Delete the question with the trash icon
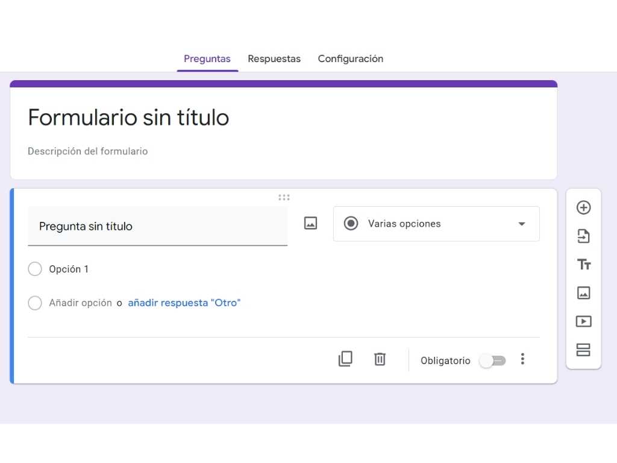Image resolution: width=617 pixels, height=463 pixels. click(380, 358)
